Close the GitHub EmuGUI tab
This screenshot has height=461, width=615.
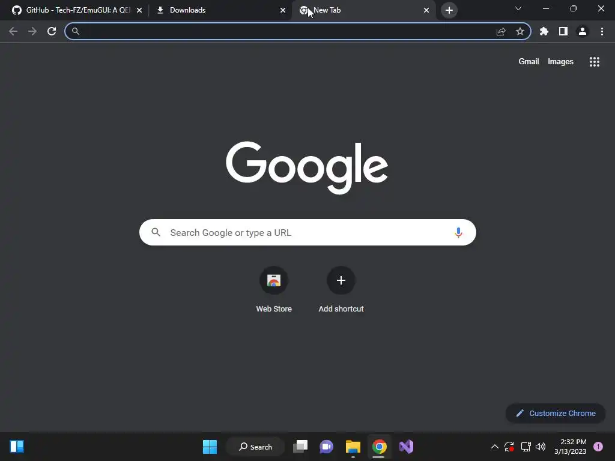(139, 10)
